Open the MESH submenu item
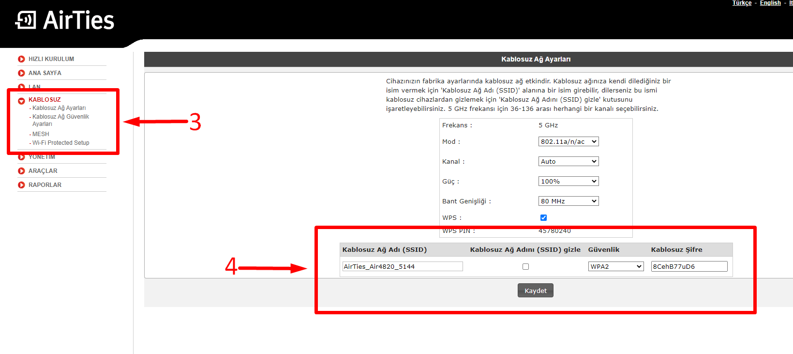This screenshot has height=354, width=793. point(41,134)
